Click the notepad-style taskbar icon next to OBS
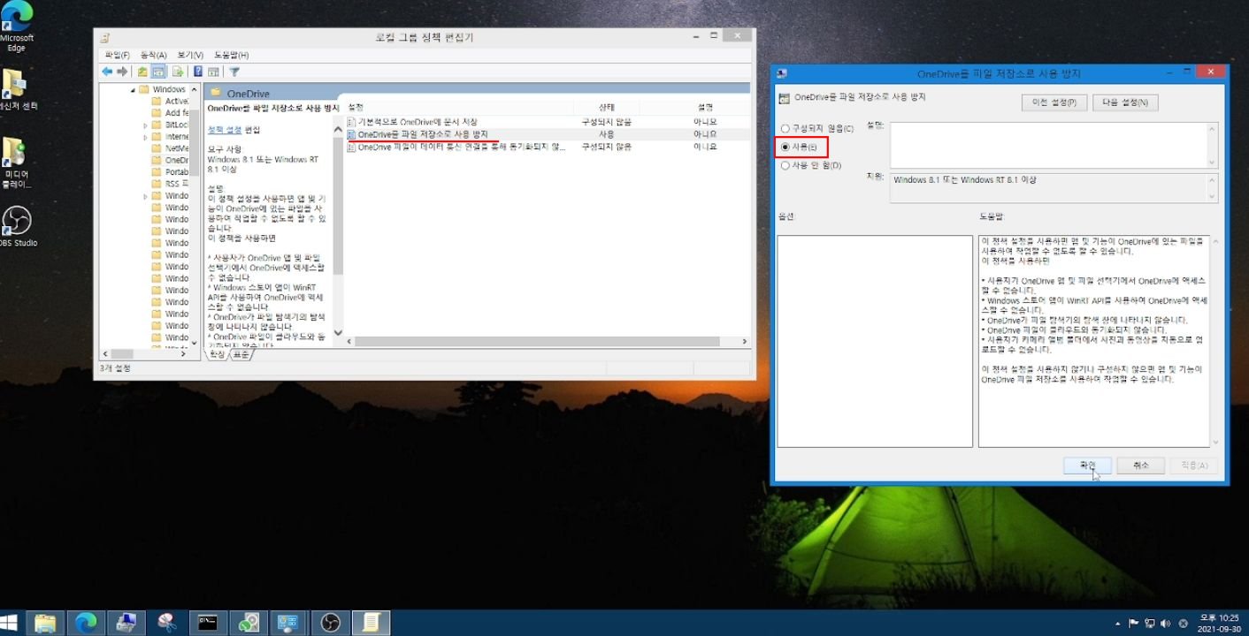1249x636 pixels. point(372,623)
